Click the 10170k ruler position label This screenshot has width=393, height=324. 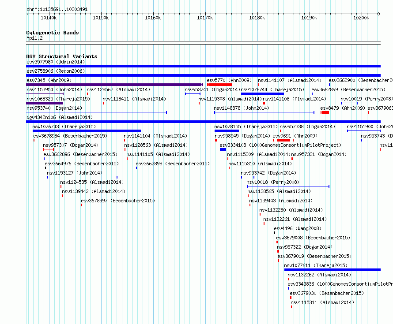coord(205,18)
